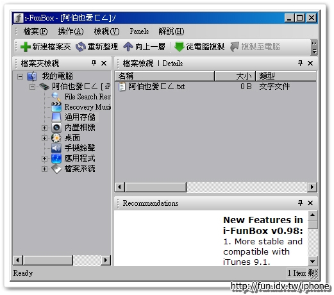Click the flower icon for 桌面
The height and width of the screenshot is (295, 334).
56,138
